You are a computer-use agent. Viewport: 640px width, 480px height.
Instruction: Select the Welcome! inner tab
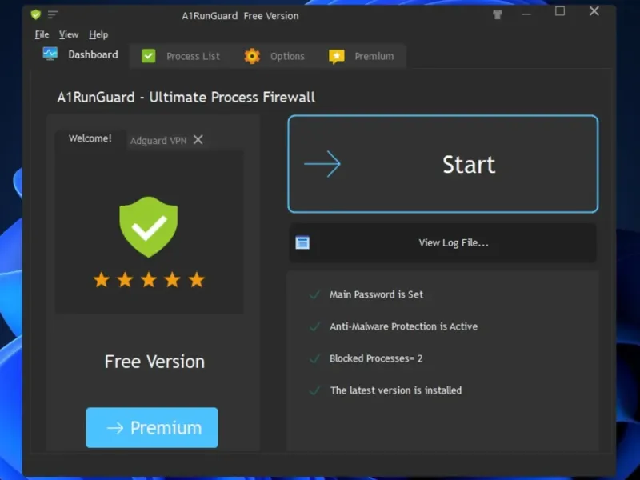pyautogui.click(x=90, y=138)
